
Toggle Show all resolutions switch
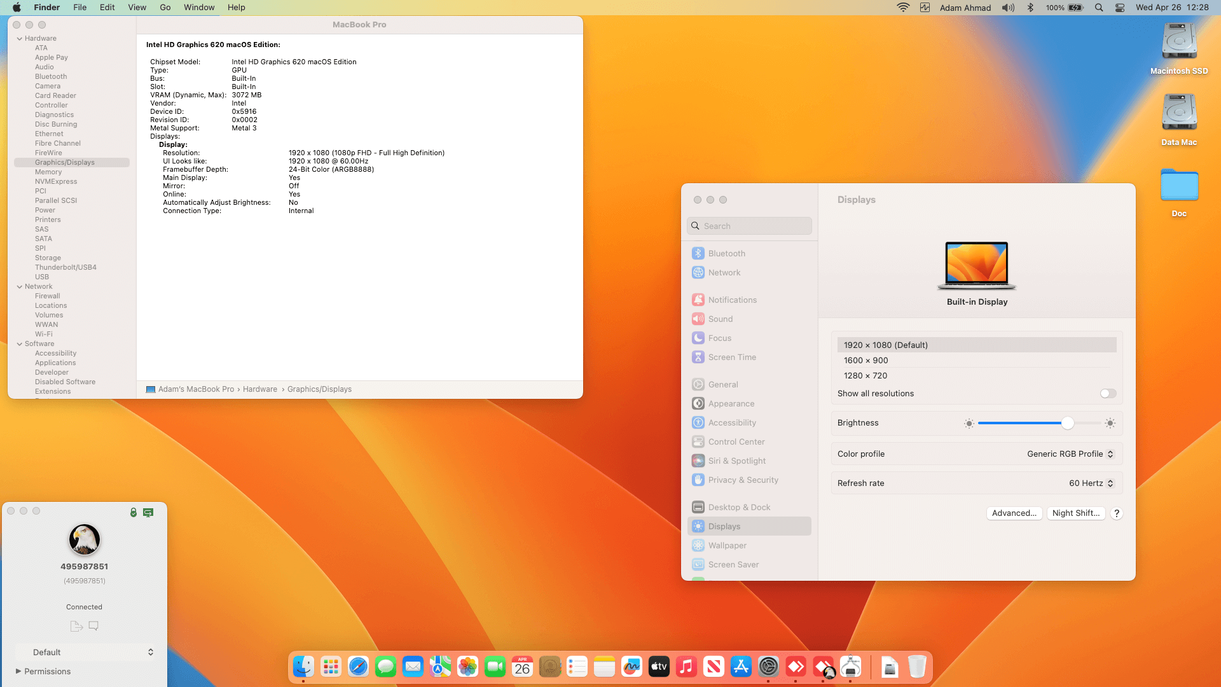point(1108,394)
